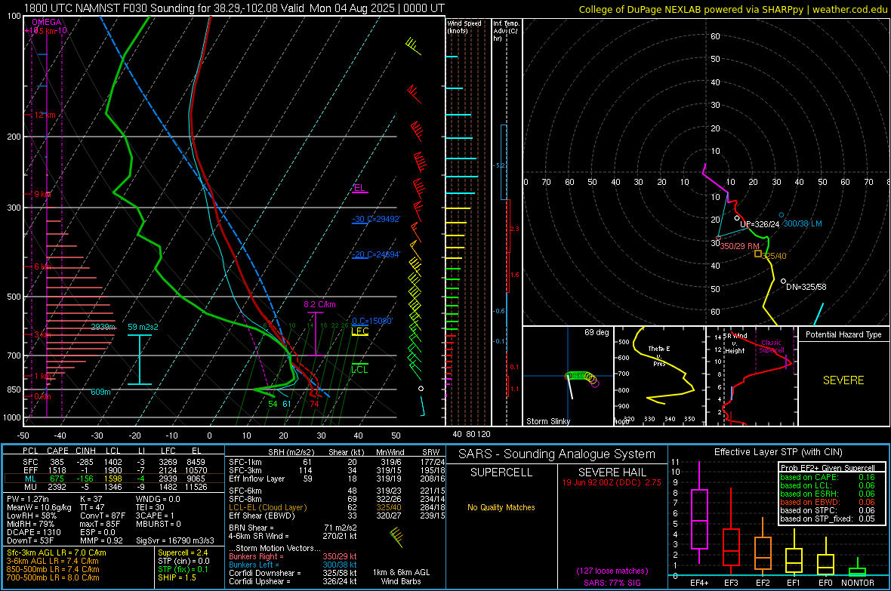Click the SFC-1km shear table row
Viewport: 891px width, 591px height.
(337, 462)
